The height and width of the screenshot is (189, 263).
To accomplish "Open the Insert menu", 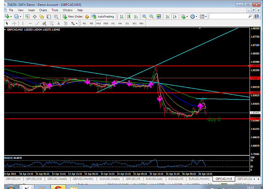I will (32, 10).
